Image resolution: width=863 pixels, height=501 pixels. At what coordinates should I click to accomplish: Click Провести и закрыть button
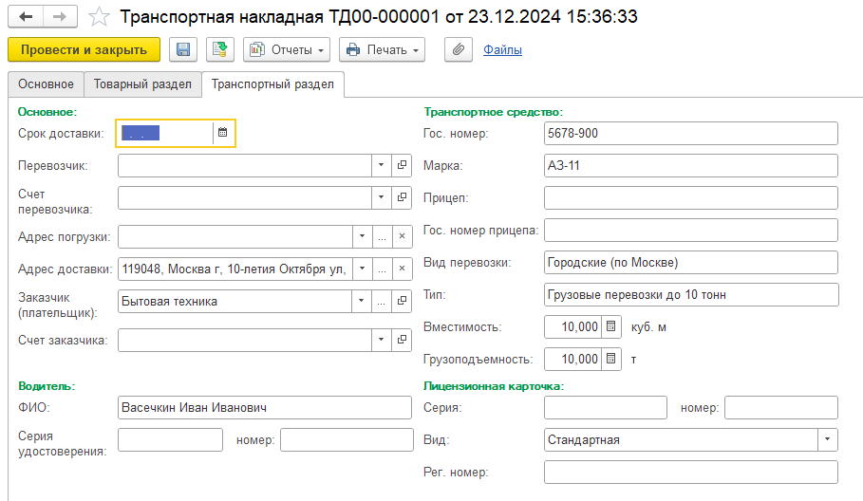pyautogui.click(x=84, y=49)
